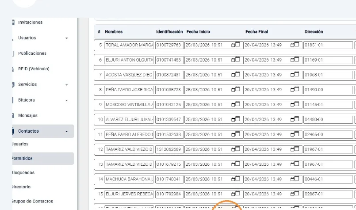Viewport: 356px width, 210px height.
Task: Open Invitaciones in the sidebar
Action: 30,22
